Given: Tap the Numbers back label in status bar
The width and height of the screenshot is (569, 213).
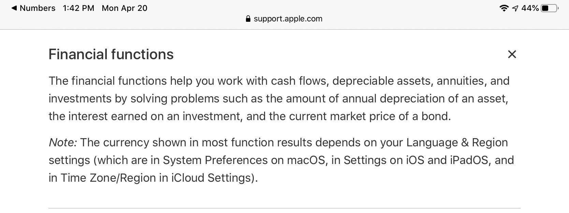Looking at the screenshot, I should click(x=38, y=8).
